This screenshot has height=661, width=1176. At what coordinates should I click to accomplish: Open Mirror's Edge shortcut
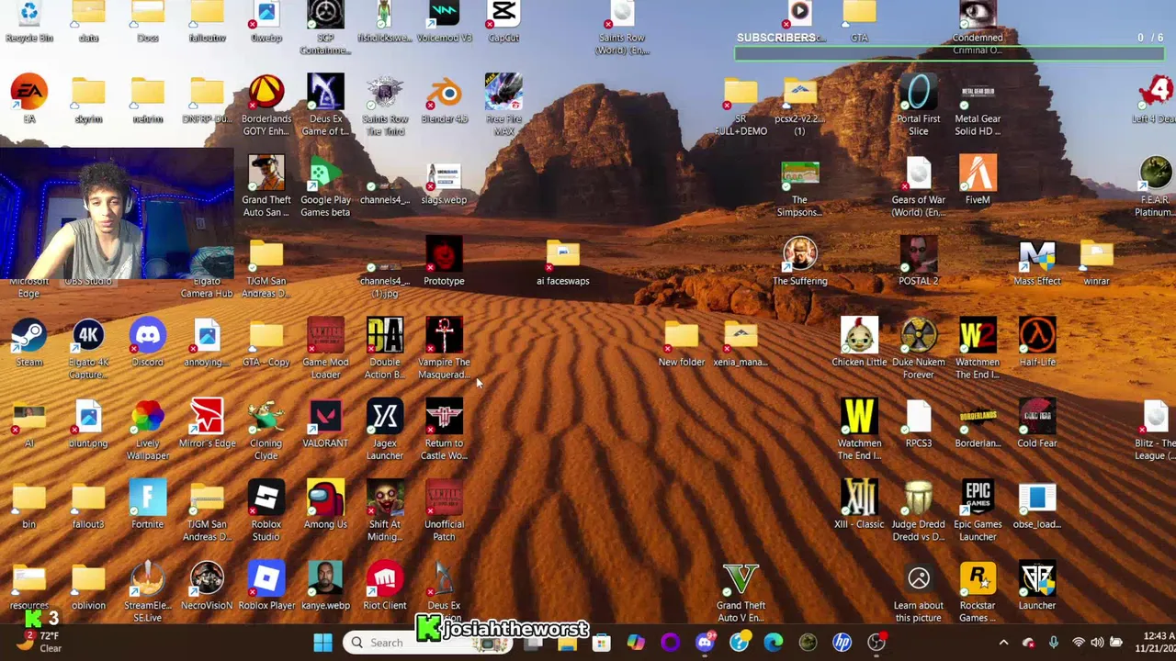[x=207, y=424]
